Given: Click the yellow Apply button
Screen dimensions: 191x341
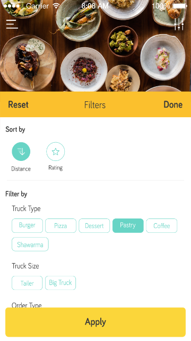Looking at the screenshot, I should point(95,322).
